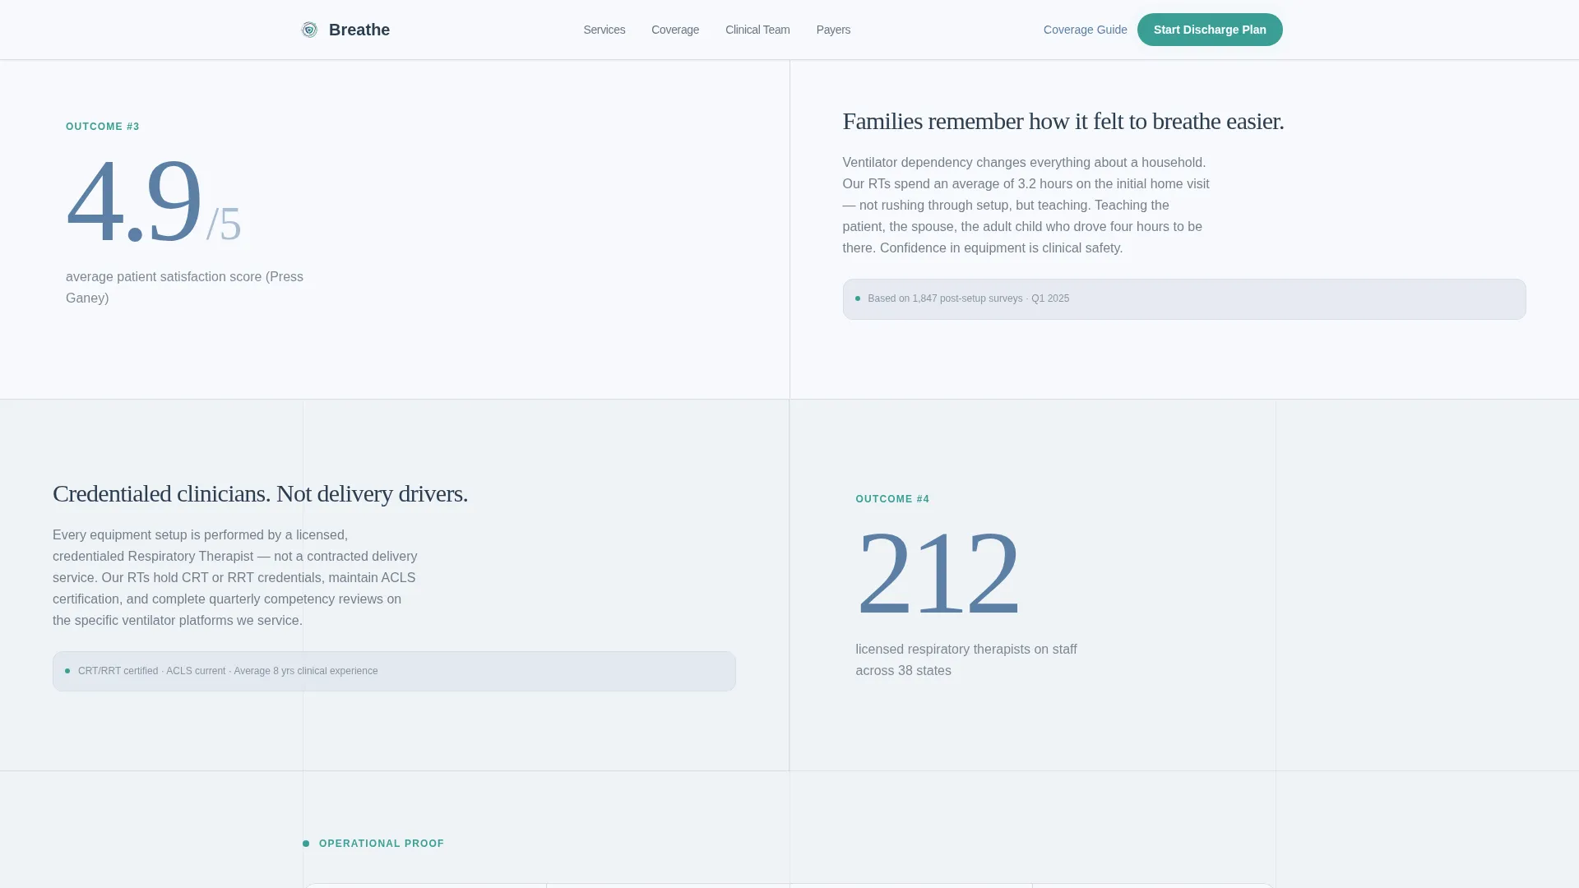Open the Services menu item

click(604, 30)
